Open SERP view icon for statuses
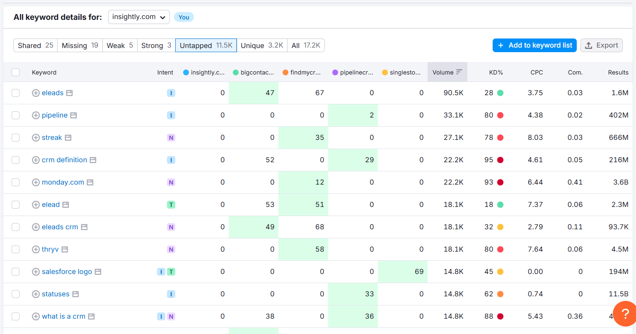This screenshot has height=334, width=636. pos(75,294)
